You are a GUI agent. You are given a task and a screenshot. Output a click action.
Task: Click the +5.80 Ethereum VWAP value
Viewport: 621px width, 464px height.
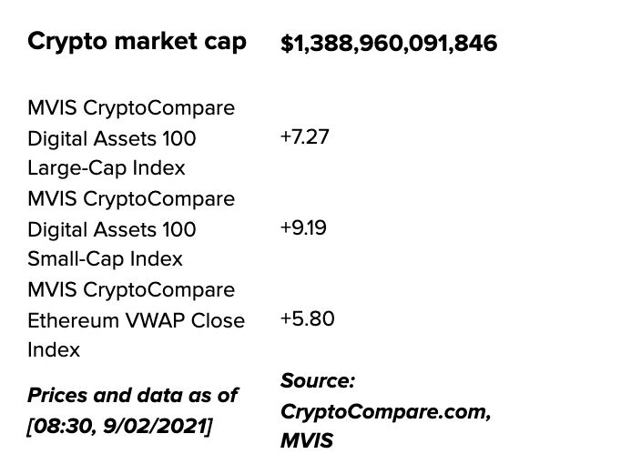(x=307, y=319)
